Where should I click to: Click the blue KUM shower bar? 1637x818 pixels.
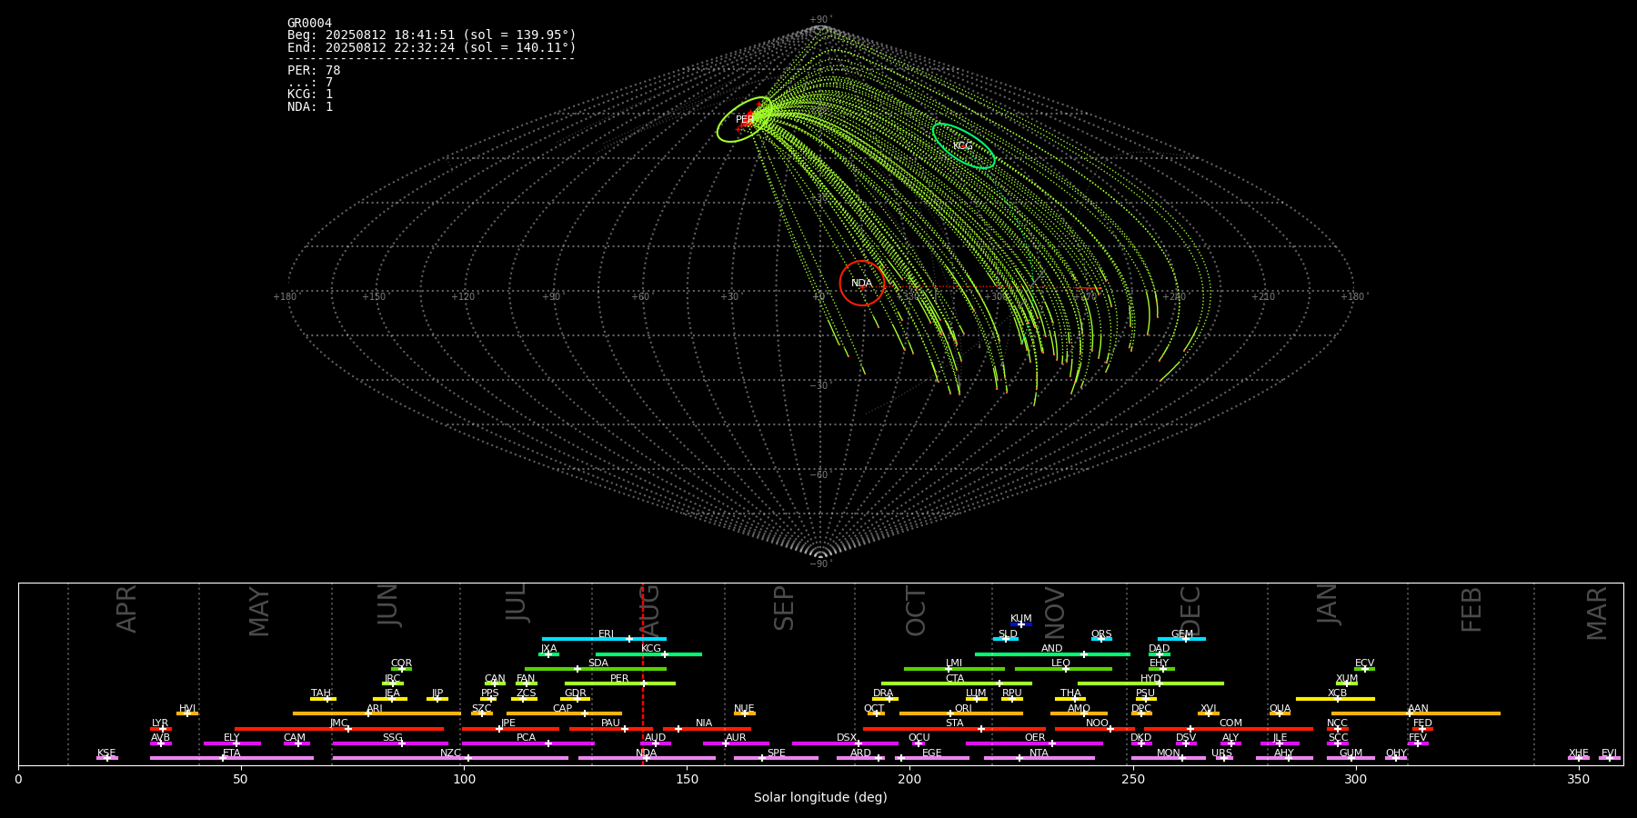[x=1021, y=624]
